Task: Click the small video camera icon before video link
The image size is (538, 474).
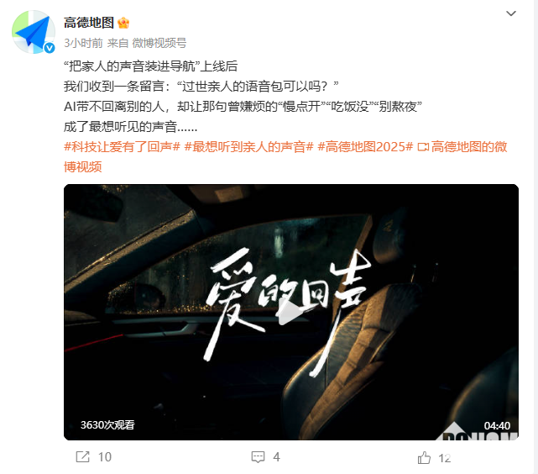Action: [x=423, y=147]
